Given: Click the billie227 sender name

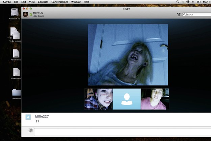Looking at the screenshot, I should (42, 116).
